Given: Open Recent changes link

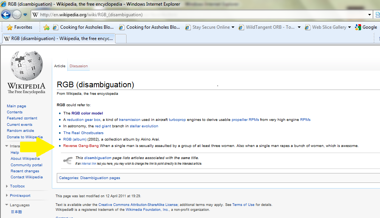Looking at the screenshot, I should [25, 171].
